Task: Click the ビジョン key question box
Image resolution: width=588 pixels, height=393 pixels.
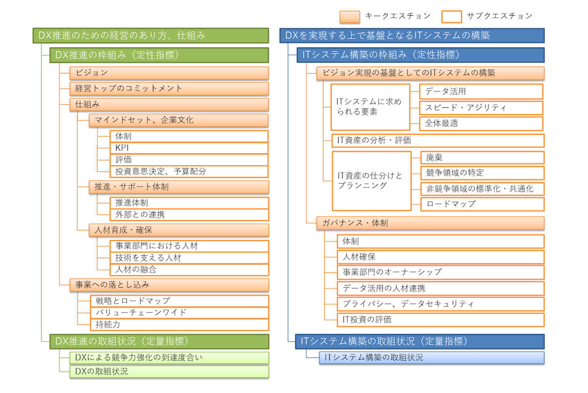Action: coord(169,73)
